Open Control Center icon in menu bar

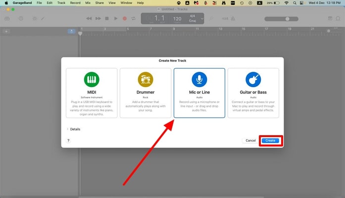point(302,3)
